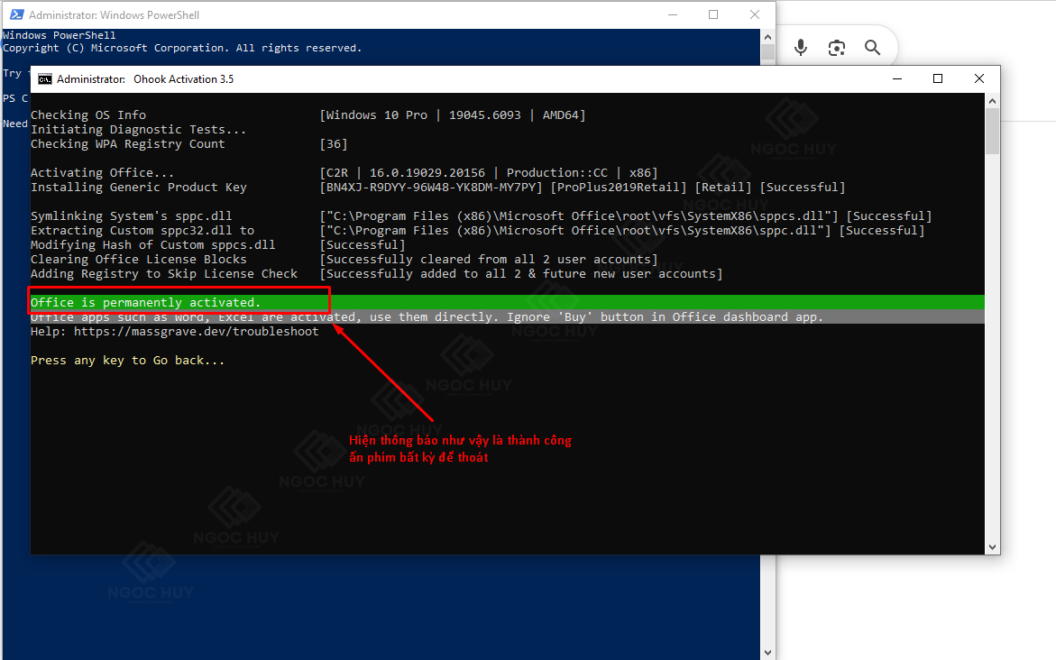This screenshot has height=660, width=1056.
Task: Click the 'Extracting Custom sppc32.dll to' line
Action: coord(142,230)
